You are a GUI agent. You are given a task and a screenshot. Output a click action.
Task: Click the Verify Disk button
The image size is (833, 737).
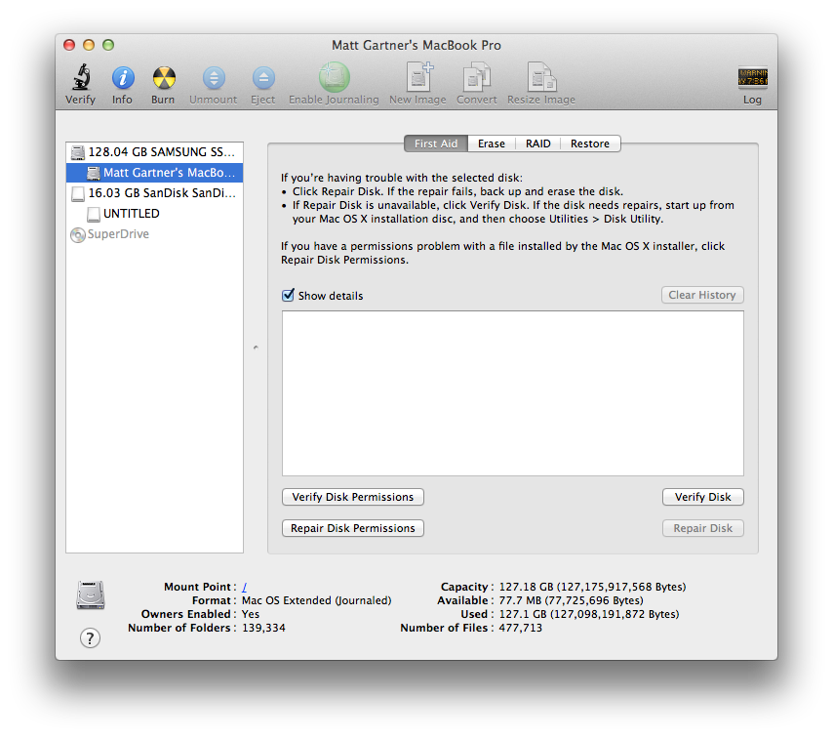coord(703,497)
